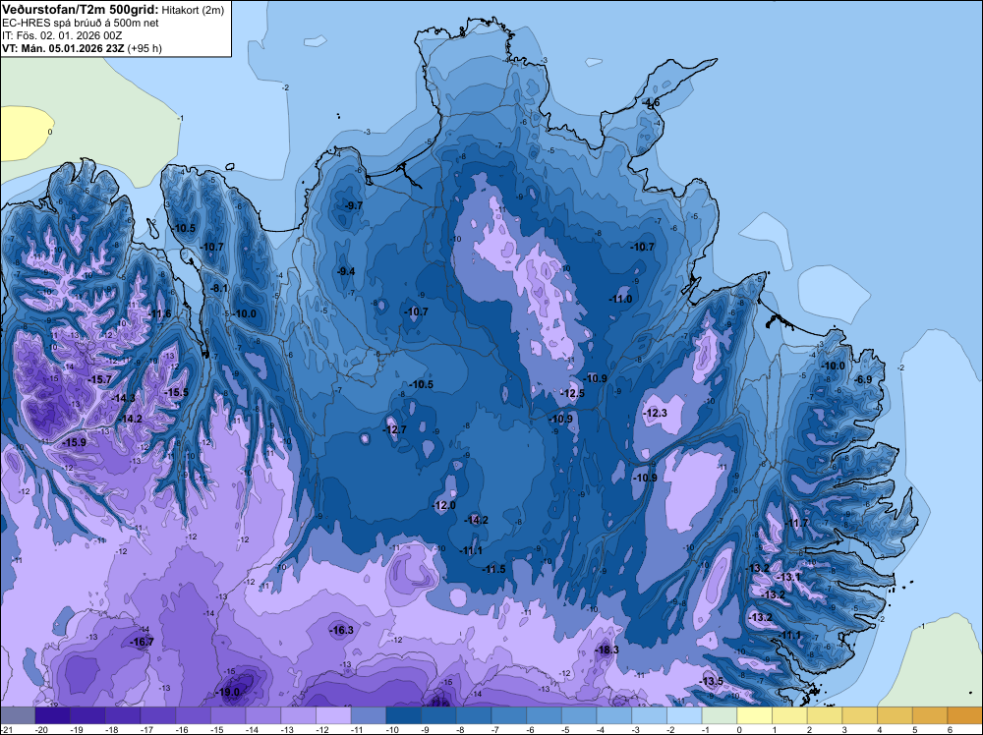983x735 pixels.
Task: Click the -16.3 temperature value
Action: tap(342, 630)
